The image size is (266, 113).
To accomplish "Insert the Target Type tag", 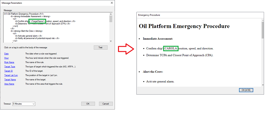I will [10, 67].
